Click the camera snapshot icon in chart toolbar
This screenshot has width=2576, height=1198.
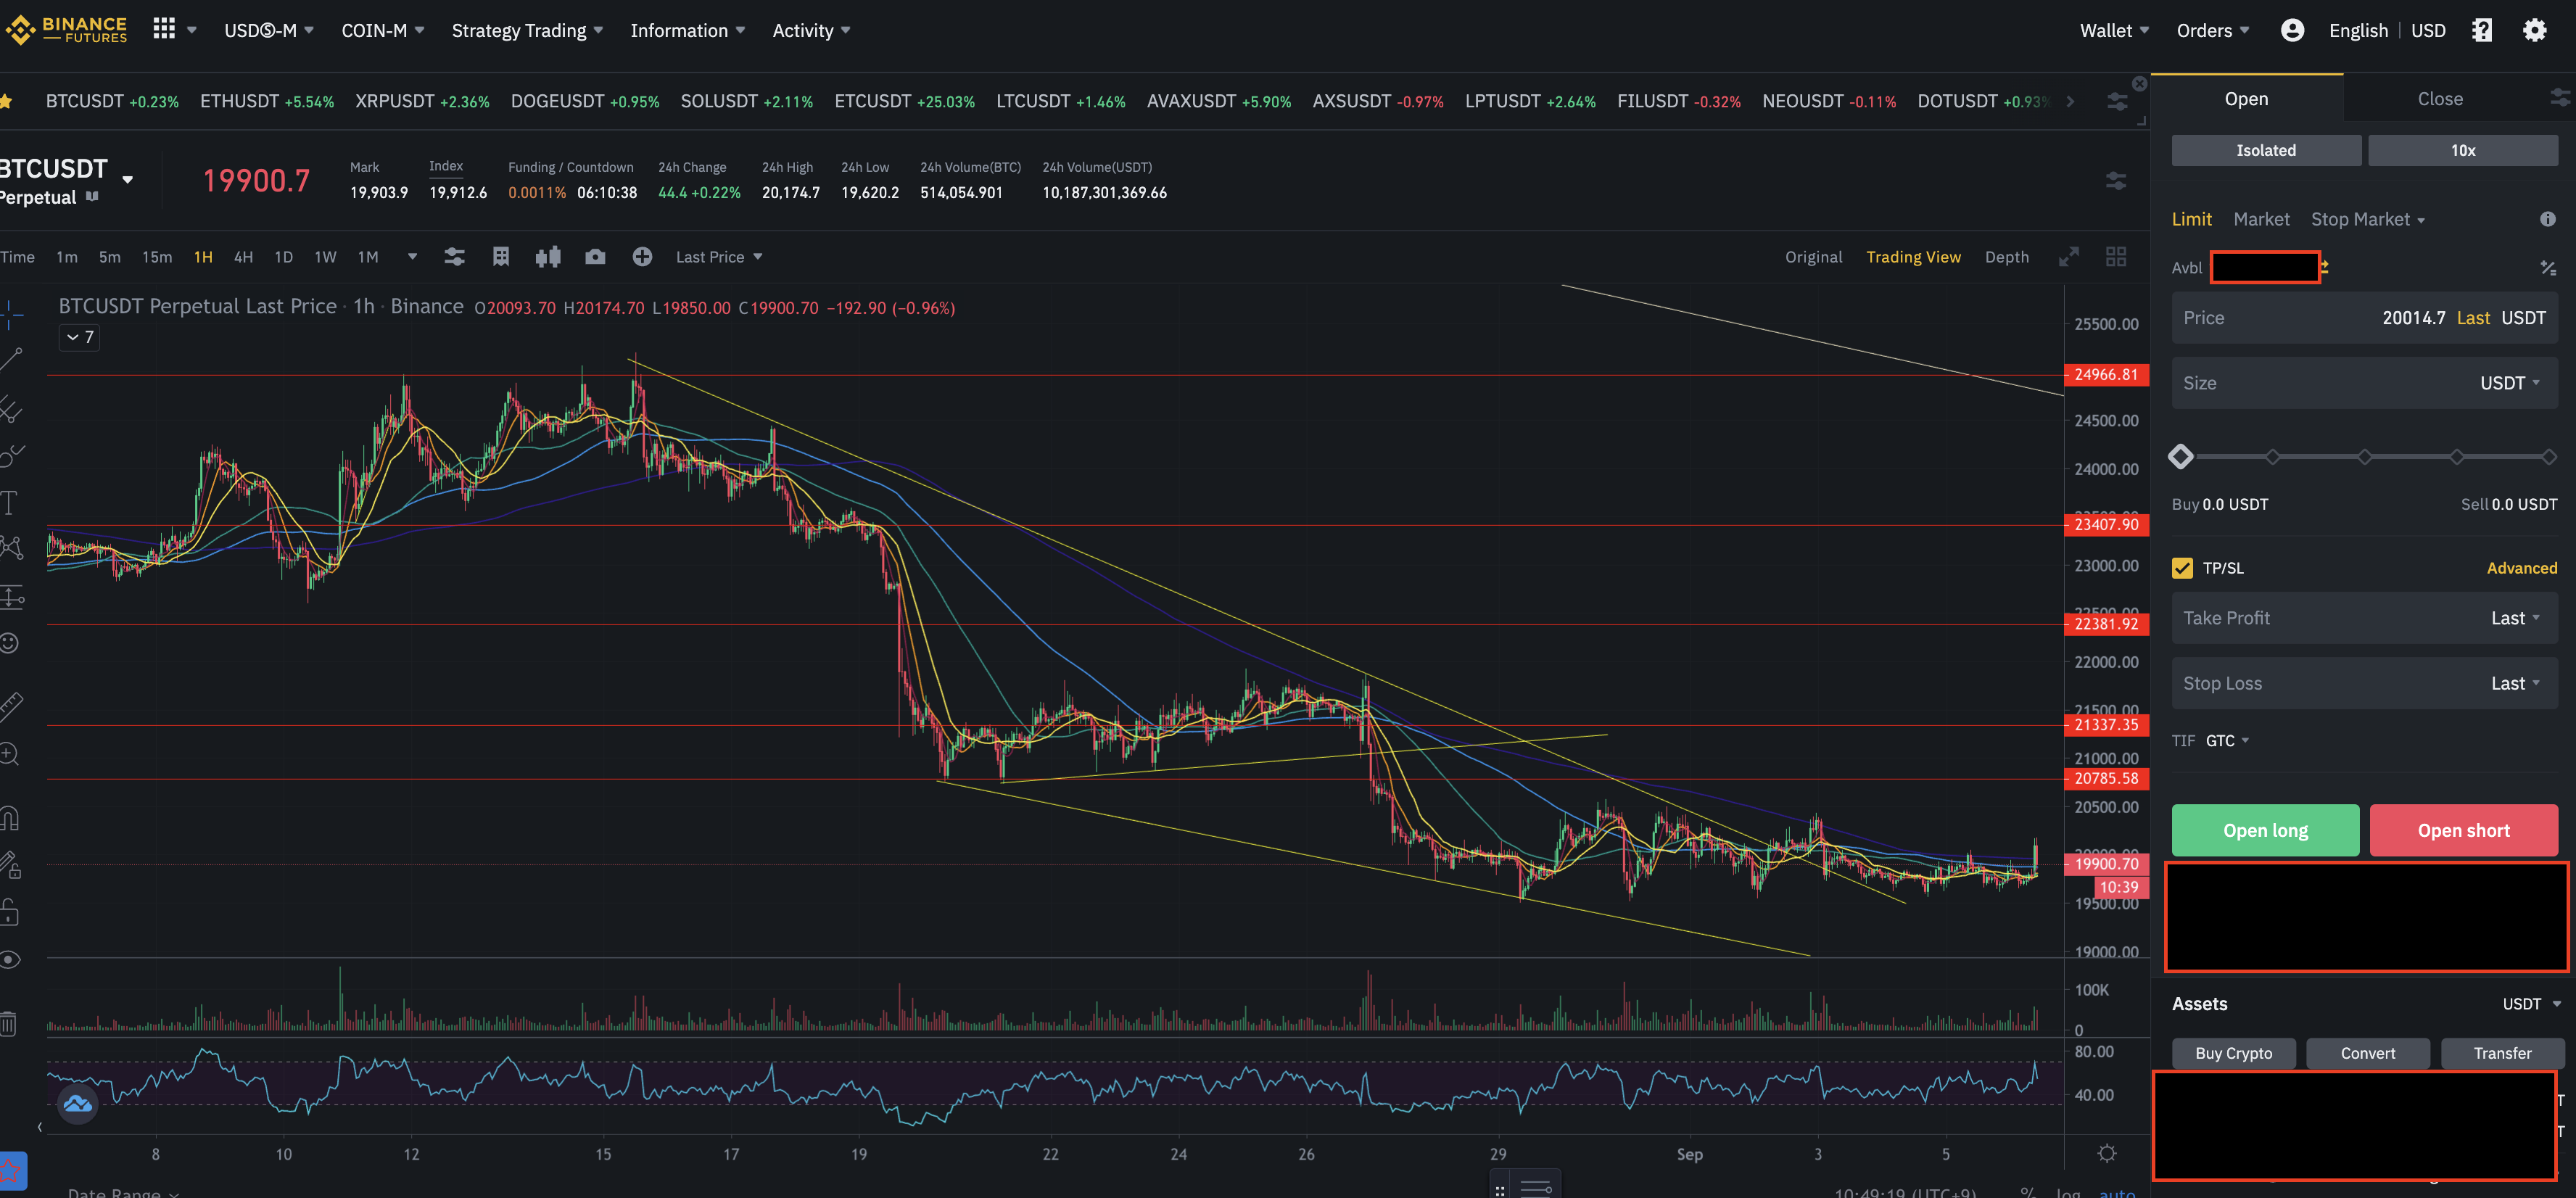point(595,257)
